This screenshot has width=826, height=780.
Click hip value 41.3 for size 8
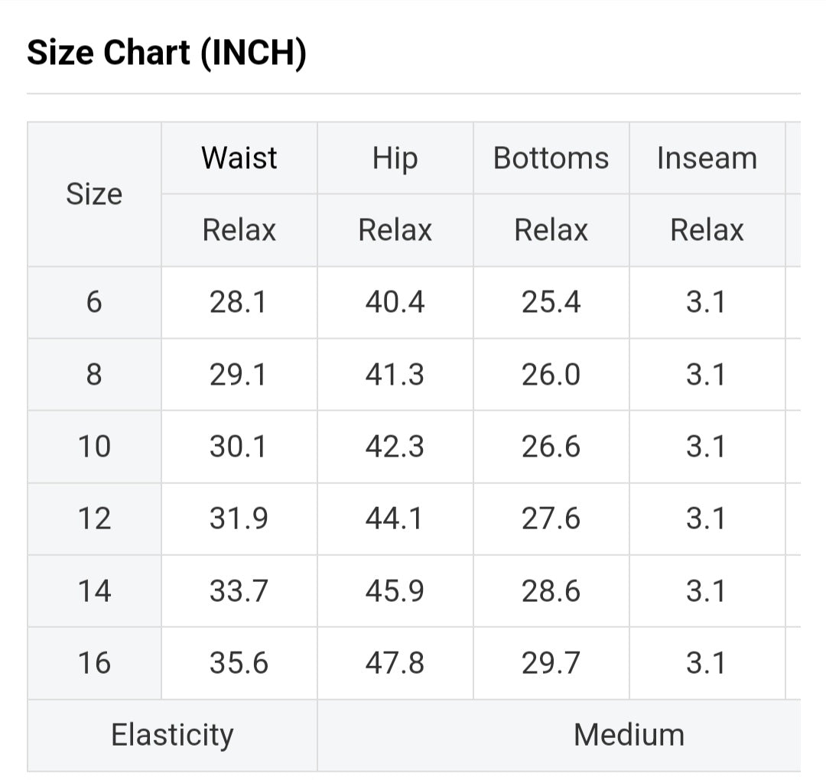395,375
